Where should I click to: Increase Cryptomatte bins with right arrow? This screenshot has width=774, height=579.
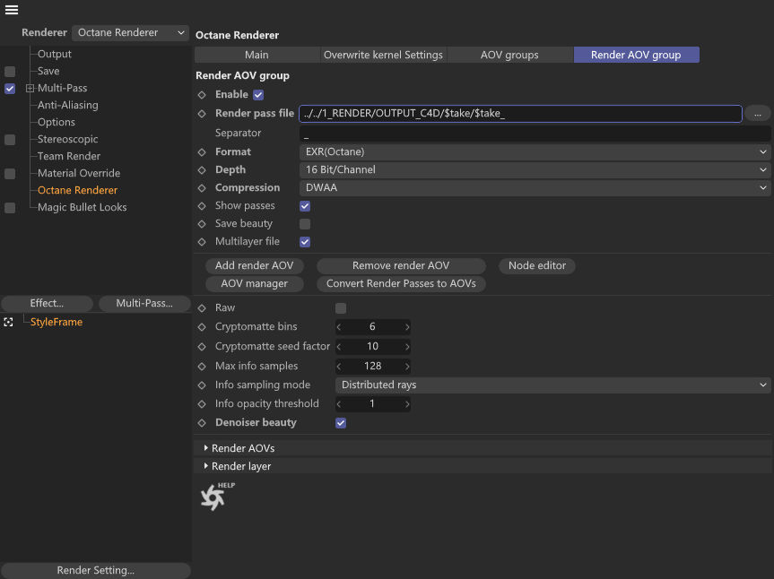click(x=407, y=327)
